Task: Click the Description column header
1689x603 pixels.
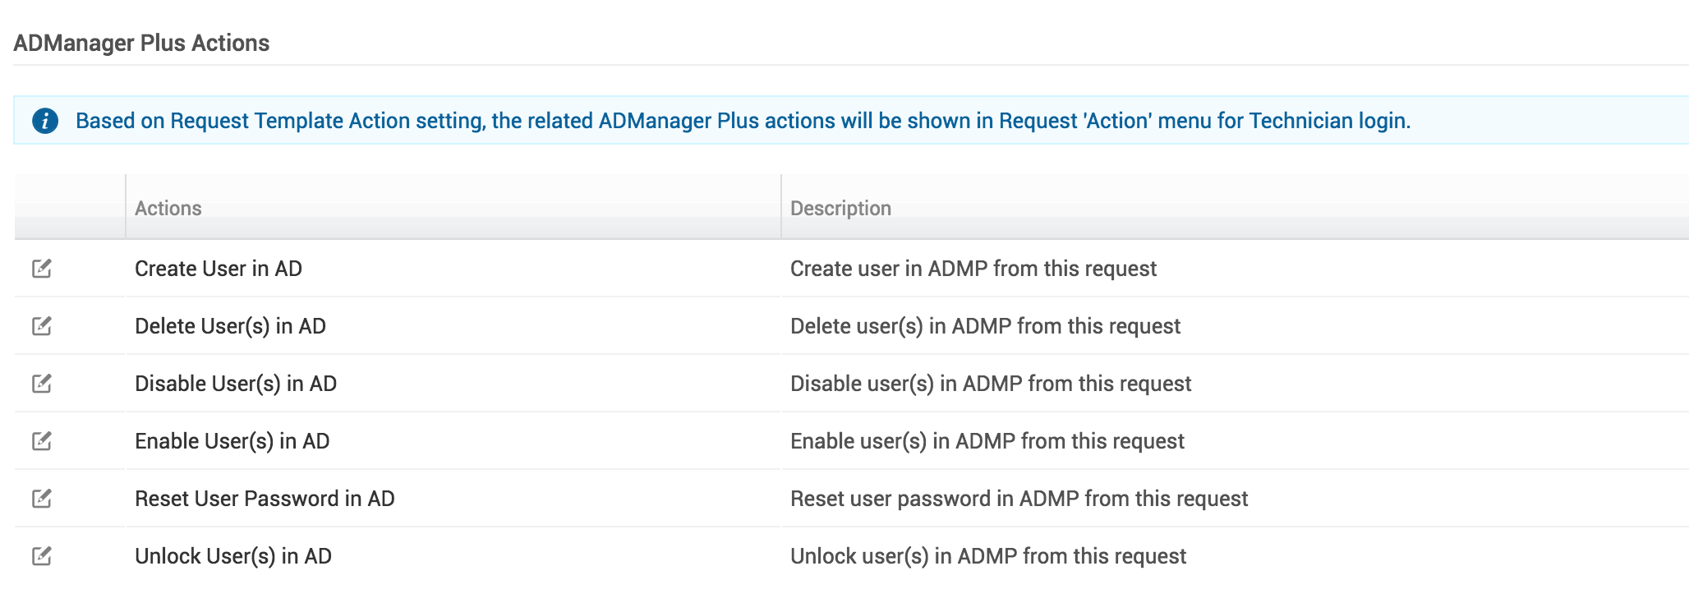Action: coord(840,209)
